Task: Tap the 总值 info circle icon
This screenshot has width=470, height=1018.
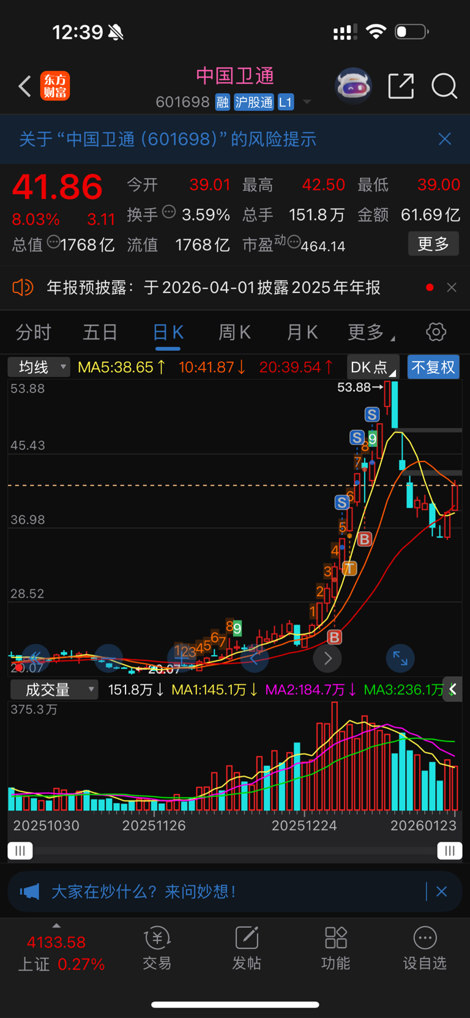Action: [x=53, y=242]
